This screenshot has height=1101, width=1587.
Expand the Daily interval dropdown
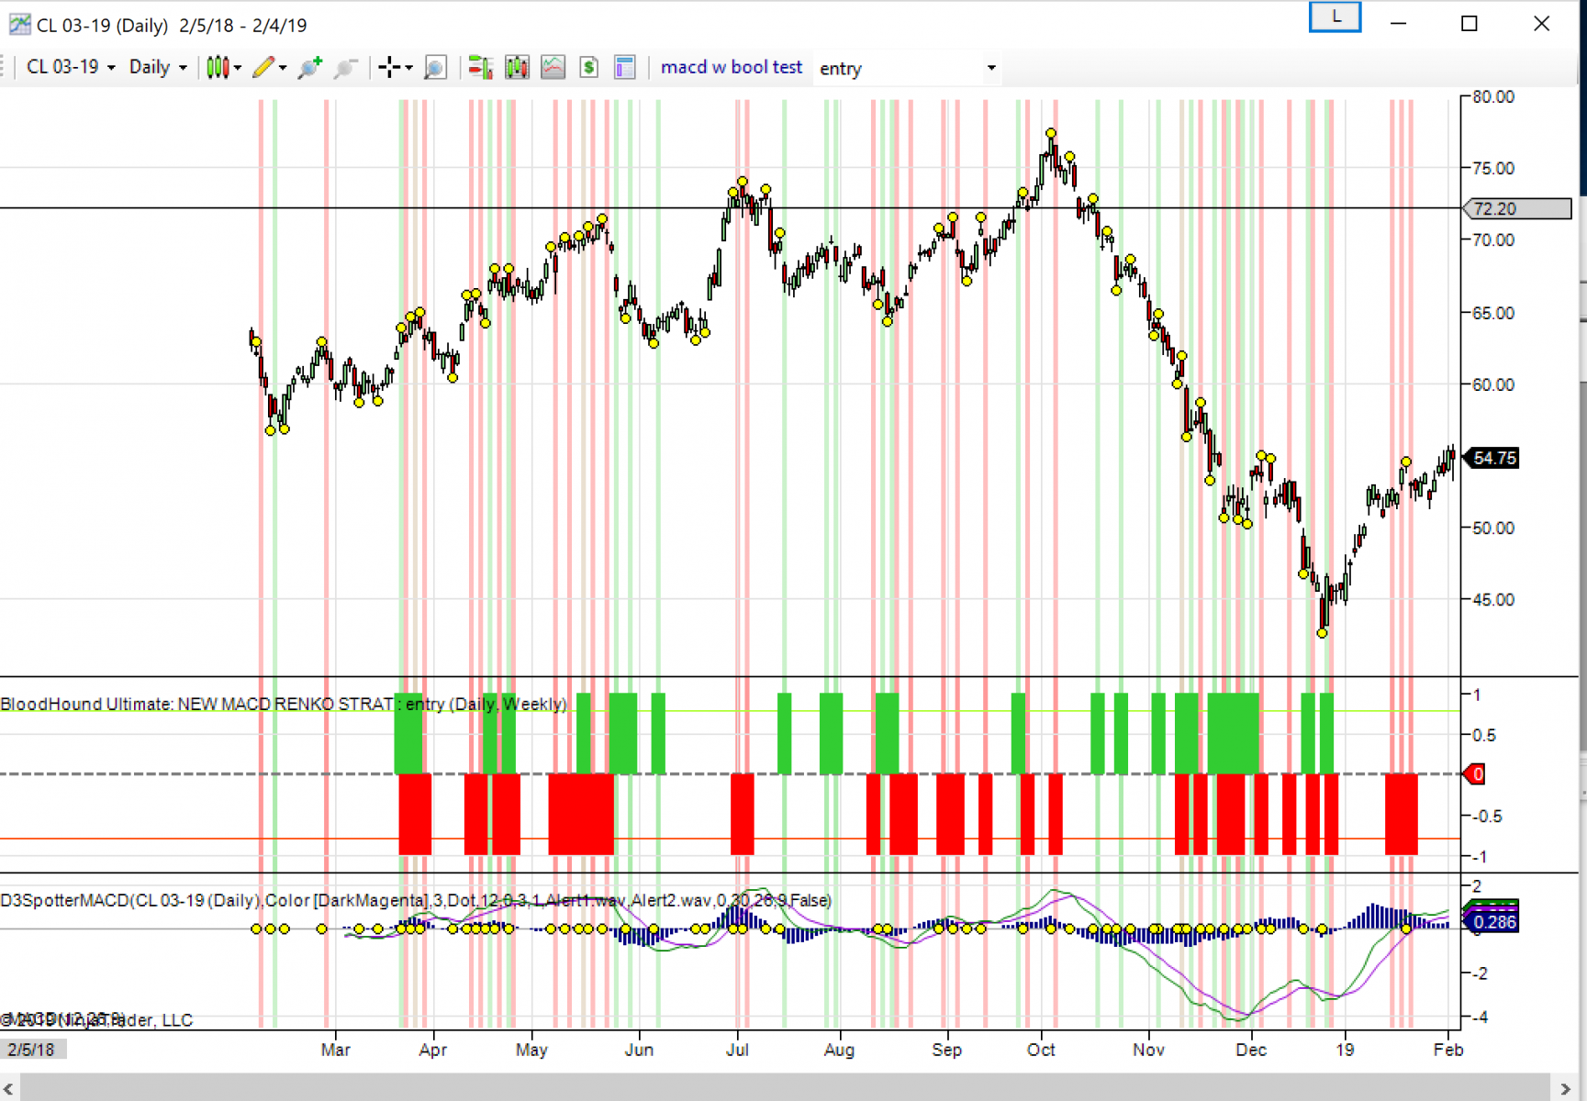click(x=158, y=67)
